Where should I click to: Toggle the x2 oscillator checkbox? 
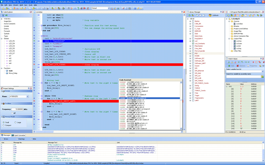click(12, 113)
